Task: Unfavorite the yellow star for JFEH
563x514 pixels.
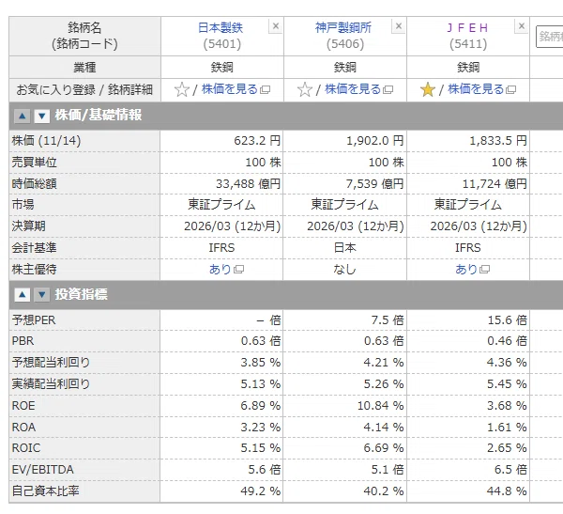Action: (x=428, y=89)
